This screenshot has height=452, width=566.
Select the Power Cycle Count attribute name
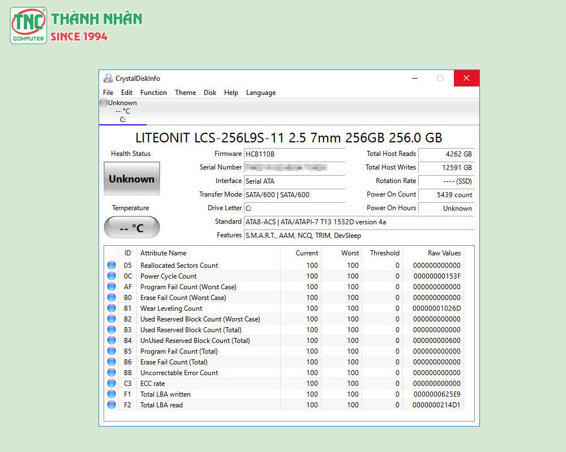[x=168, y=276]
